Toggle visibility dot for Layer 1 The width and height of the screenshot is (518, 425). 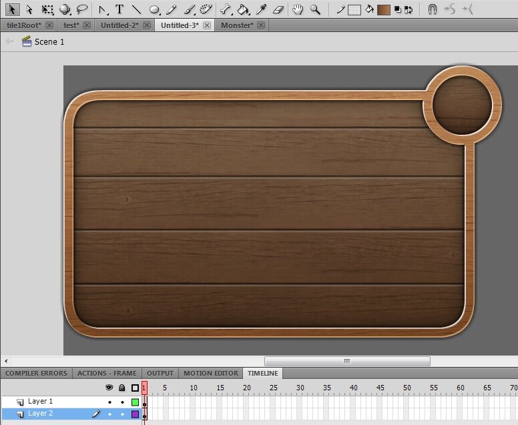tap(109, 402)
